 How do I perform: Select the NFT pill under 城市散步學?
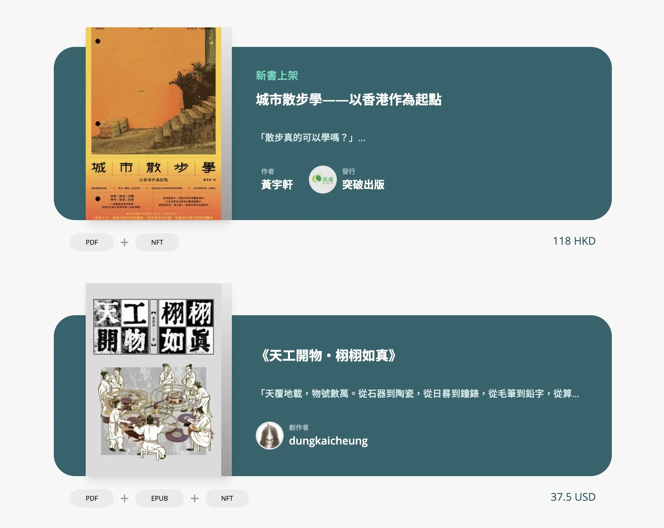click(157, 242)
